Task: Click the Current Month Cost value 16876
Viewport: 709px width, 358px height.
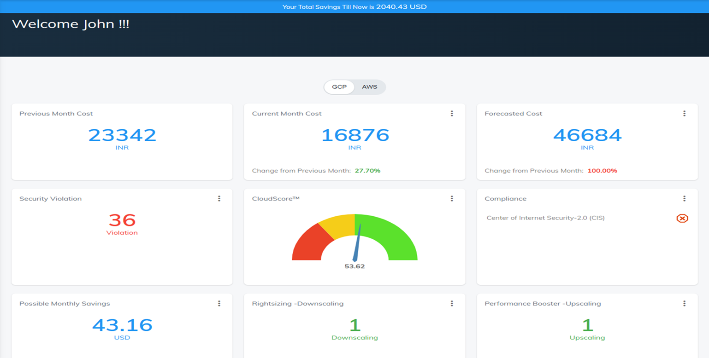Action: click(x=355, y=135)
